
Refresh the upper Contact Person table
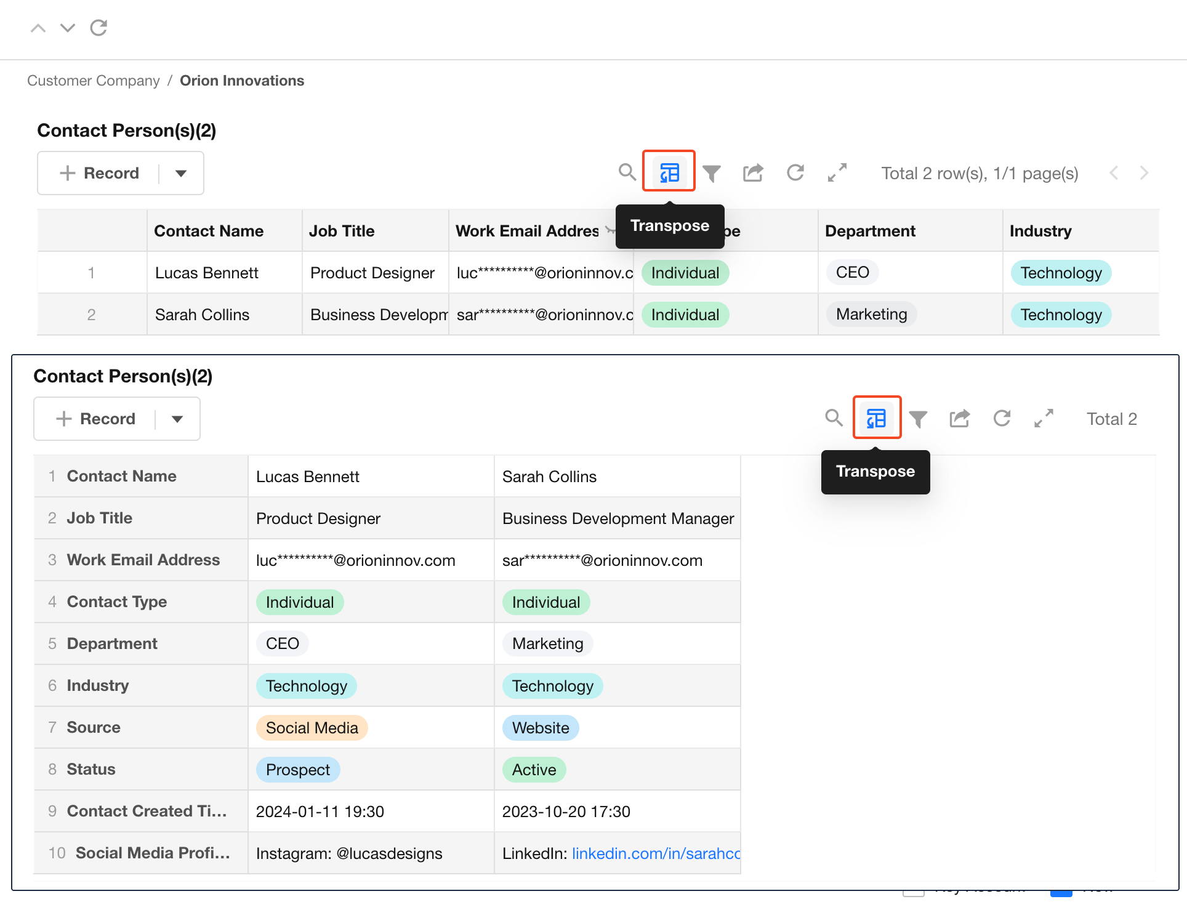coord(795,172)
